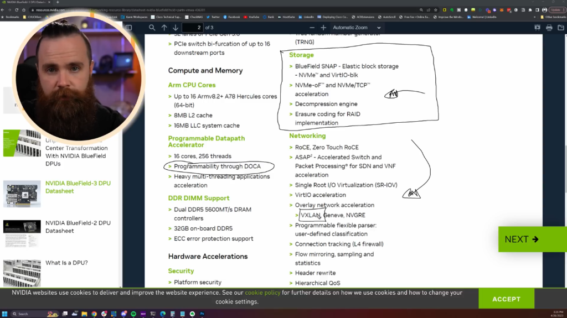This screenshot has height=318, width=567.
Task: Click 'Decompression engine' bullet text
Action: pyautogui.click(x=326, y=104)
